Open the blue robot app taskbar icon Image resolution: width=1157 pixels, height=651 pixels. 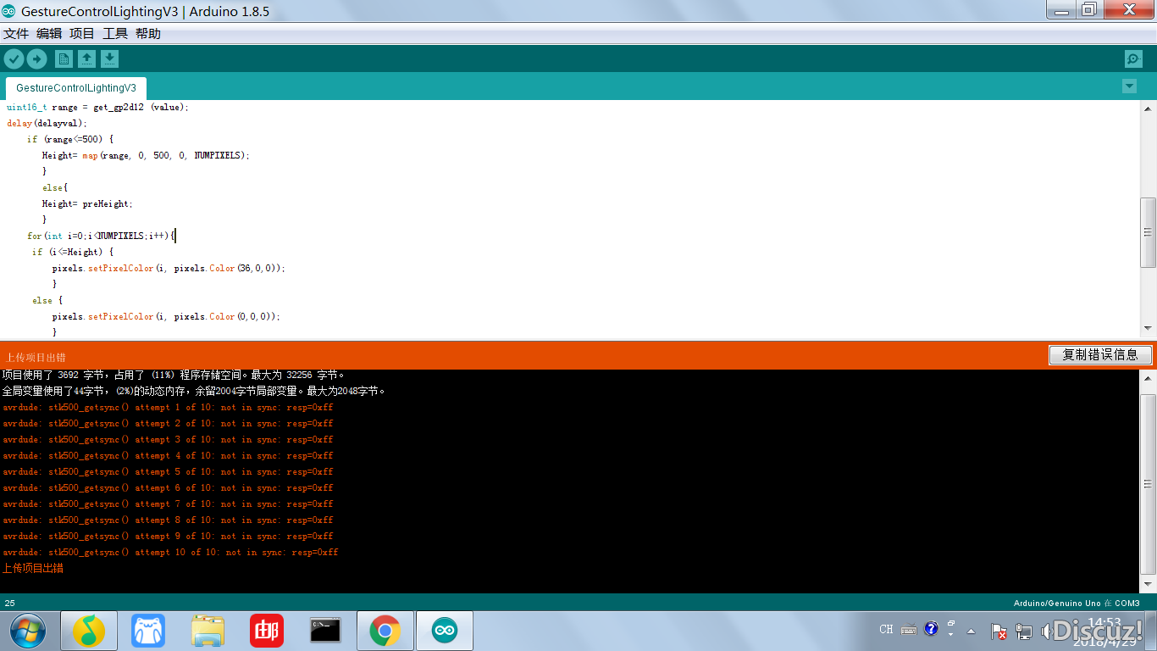click(x=148, y=631)
